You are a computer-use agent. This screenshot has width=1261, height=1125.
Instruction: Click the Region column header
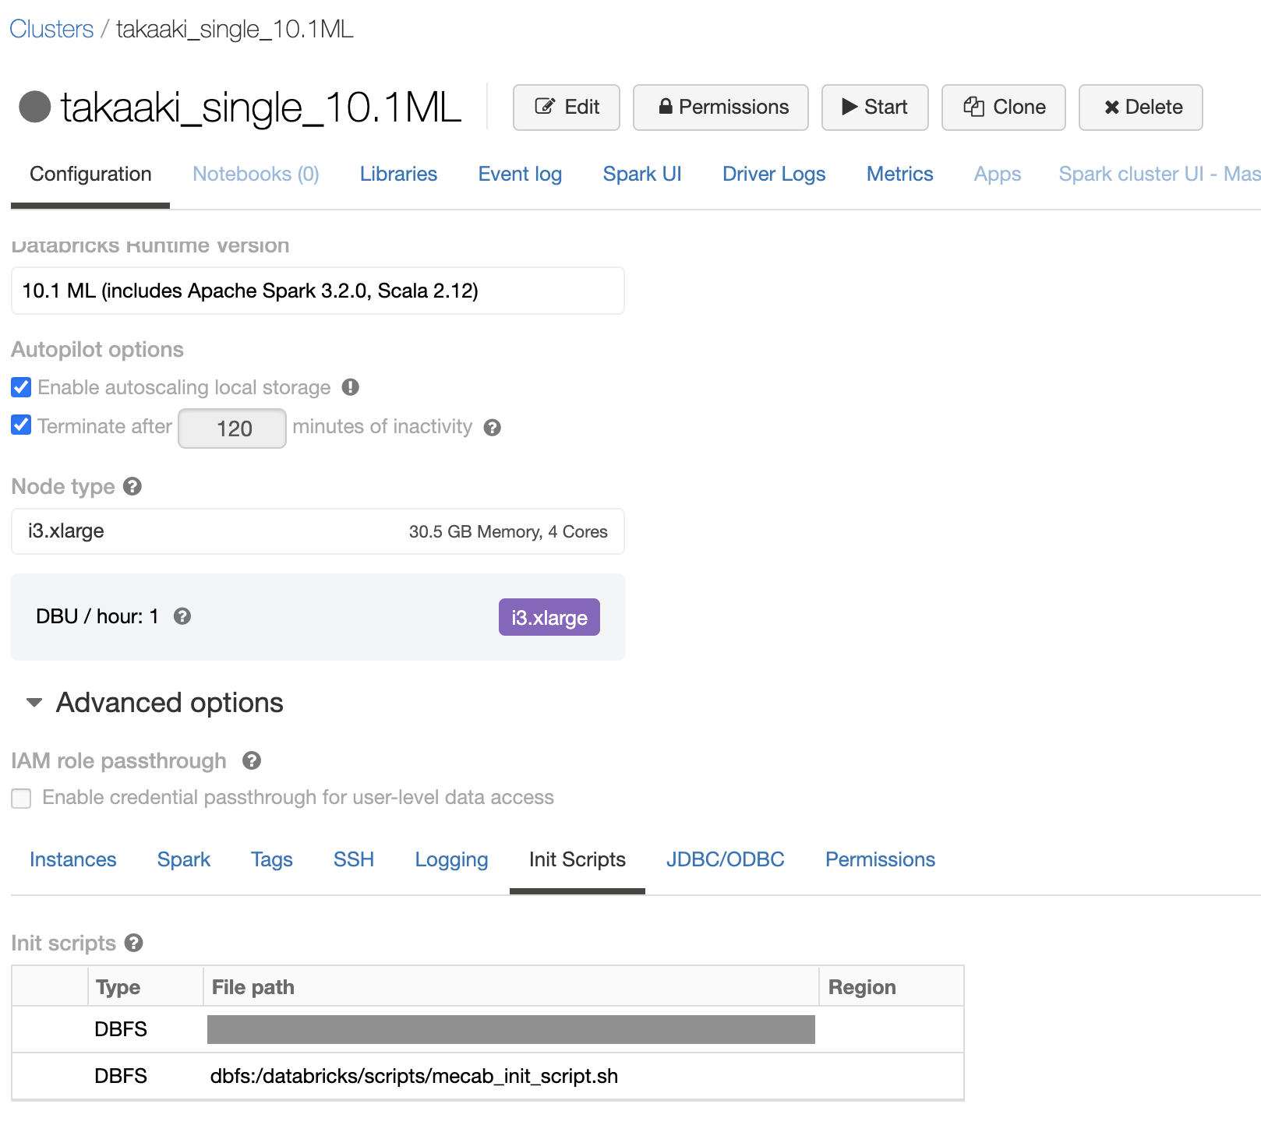[862, 987]
